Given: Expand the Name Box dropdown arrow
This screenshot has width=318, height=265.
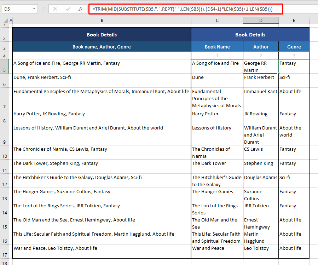Looking at the screenshot, I should (34, 9).
